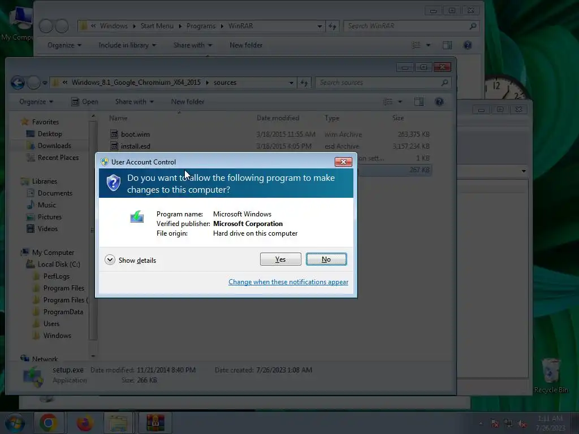Select Libraries in navigation pane
Image resolution: width=579 pixels, height=434 pixels.
pyautogui.click(x=44, y=181)
